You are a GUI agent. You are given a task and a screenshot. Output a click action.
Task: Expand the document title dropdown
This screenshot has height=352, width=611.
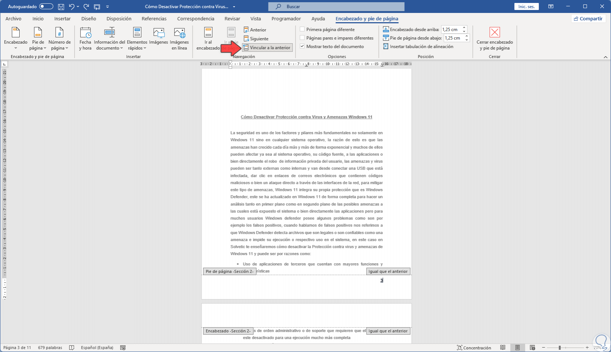tap(234, 7)
